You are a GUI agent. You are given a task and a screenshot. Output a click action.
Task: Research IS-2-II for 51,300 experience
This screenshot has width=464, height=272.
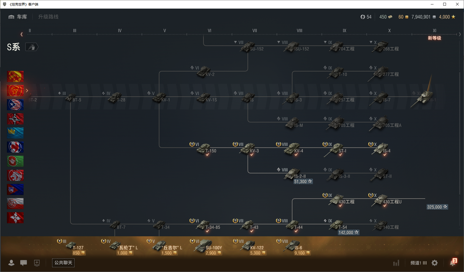coord(303,182)
